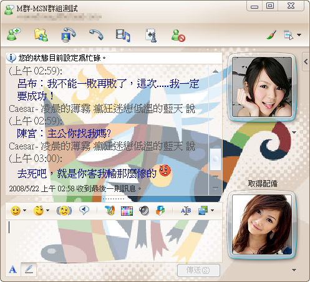The height and width of the screenshot is (282, 310).
Task: Collapse the side panel with chevron
Action: [306, 62]
